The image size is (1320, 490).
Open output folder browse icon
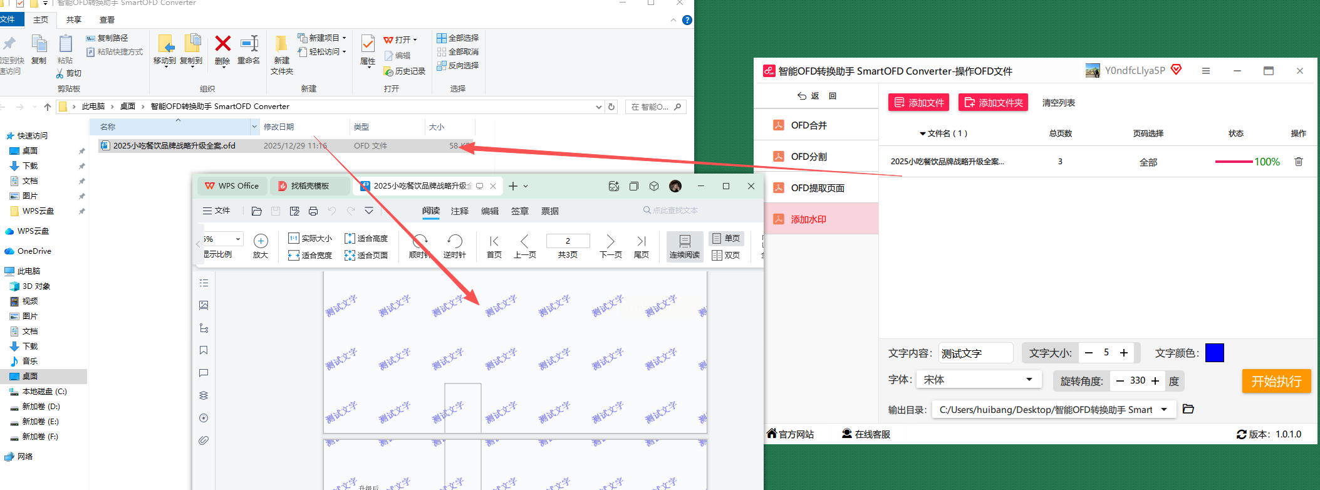click(x=1188, y=409)
